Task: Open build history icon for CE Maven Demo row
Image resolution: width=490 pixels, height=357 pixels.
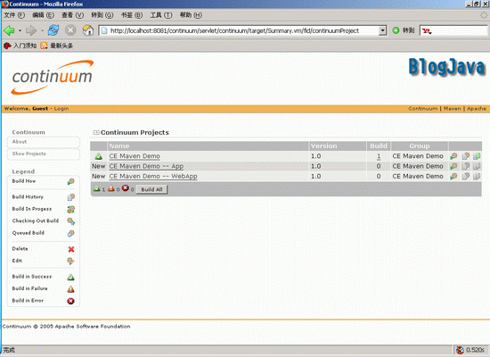Action: (x=466, y=156)
